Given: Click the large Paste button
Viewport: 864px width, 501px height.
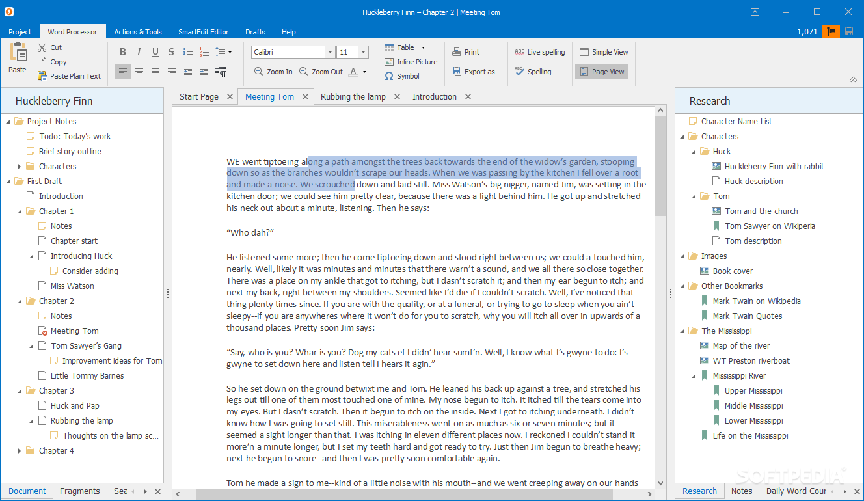Looking at the screenshot, I should tap(18, 57).
